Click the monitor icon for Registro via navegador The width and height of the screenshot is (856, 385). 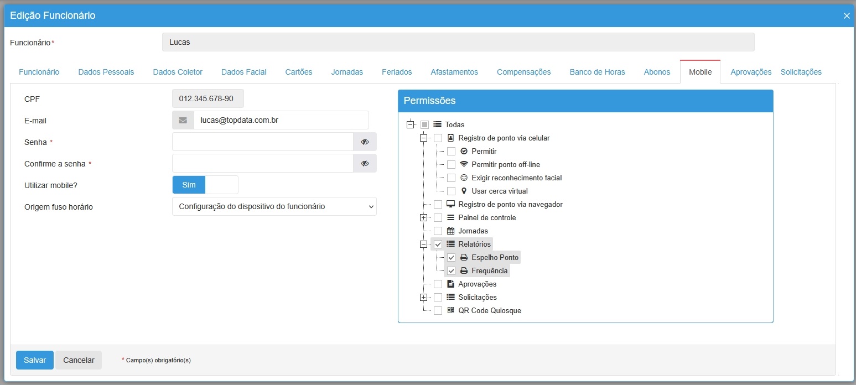pos(450,204)
